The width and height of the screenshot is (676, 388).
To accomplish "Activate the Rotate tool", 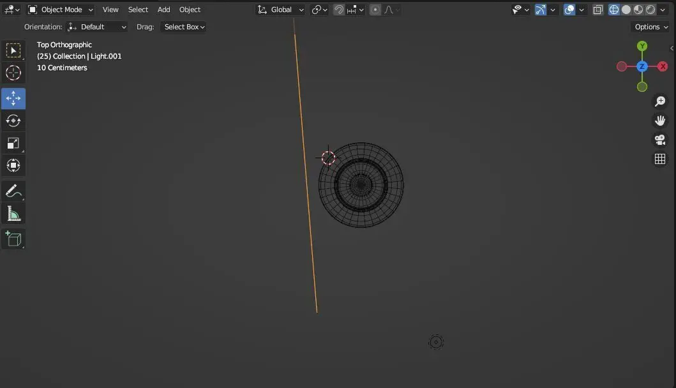I will point(13,121).
